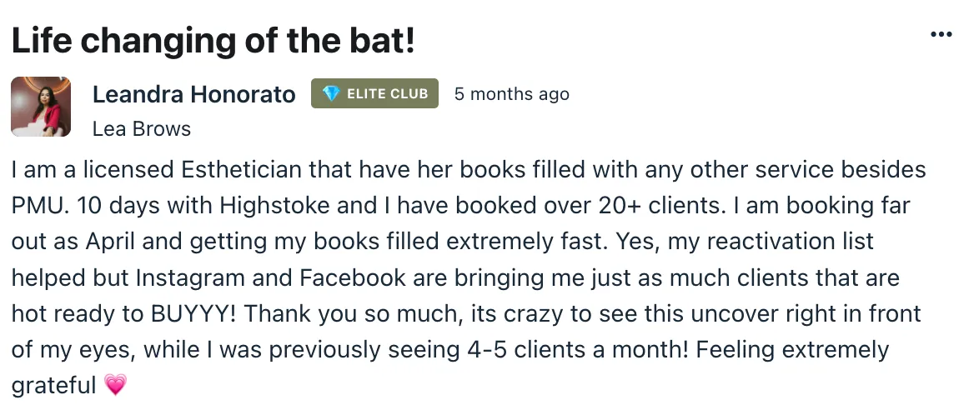Click the word 'grateful' on the last line
Viewport: 974px width, 405px height.
point(53,387)
